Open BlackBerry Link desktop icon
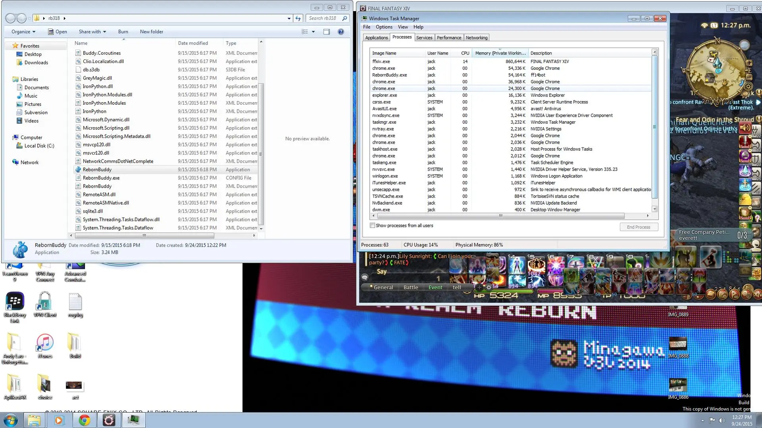The width and height of the screenshot is (762, 428). 15,307
